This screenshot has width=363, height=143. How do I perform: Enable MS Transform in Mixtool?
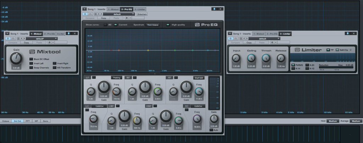(55, 68)
